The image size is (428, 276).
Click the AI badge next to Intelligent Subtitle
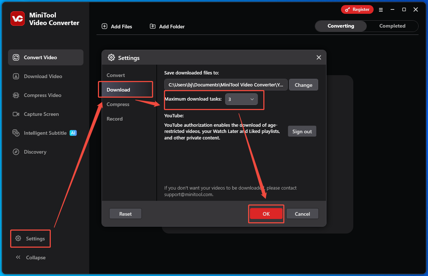click(73, 133)
